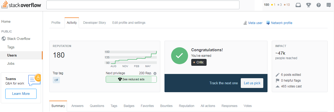Open the Edit profile and settings tab

click(x=129, y=23)
